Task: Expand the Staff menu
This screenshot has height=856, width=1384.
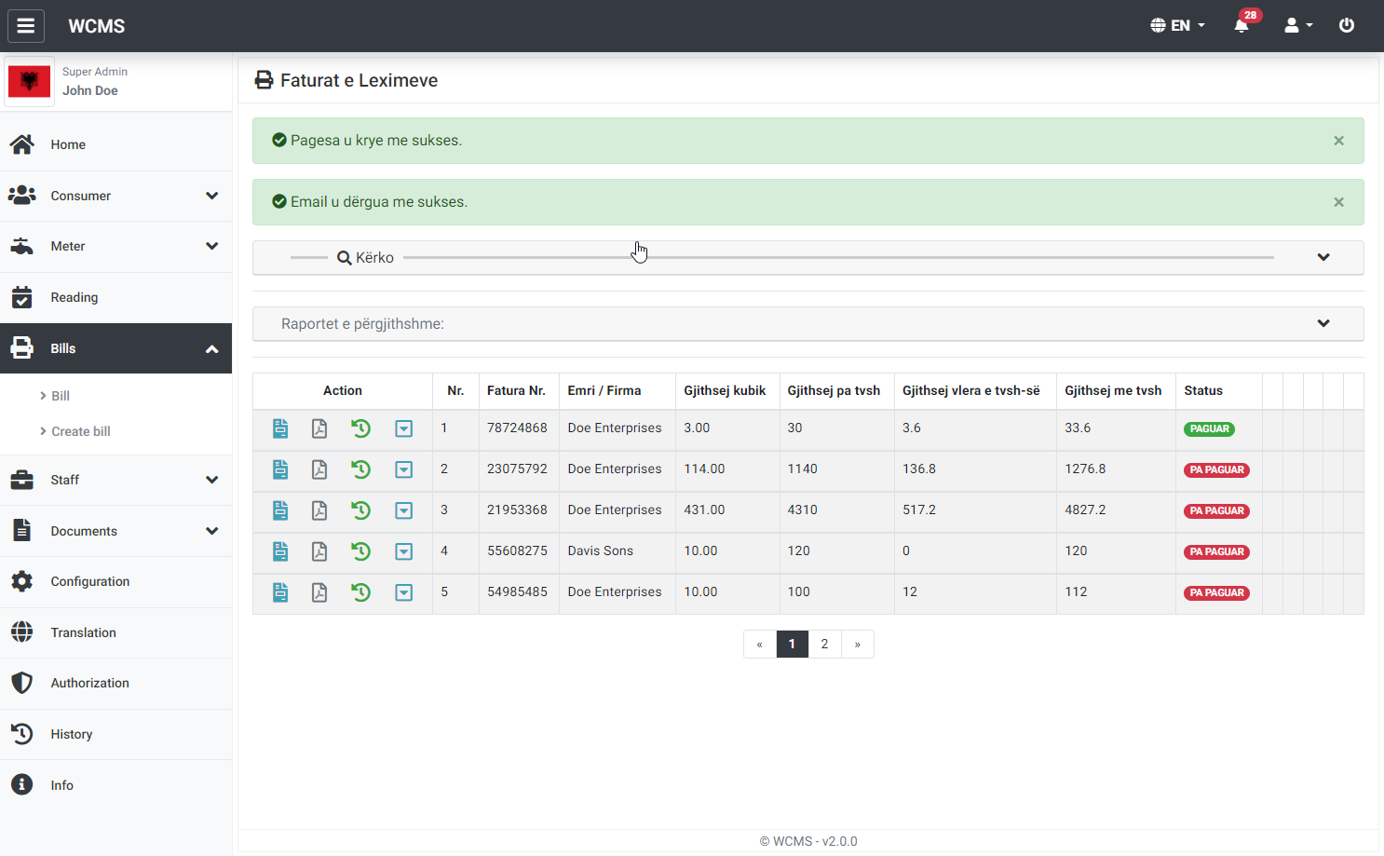Action: coord(115,480)
